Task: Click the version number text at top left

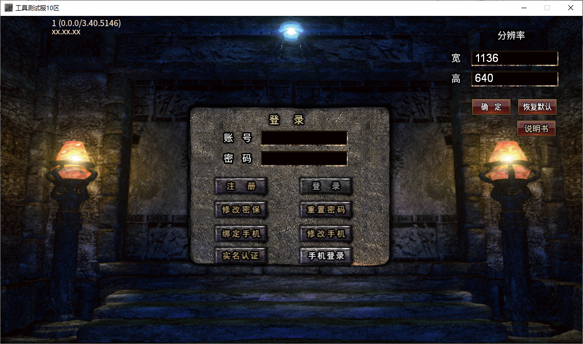Action: coord(86,23)
